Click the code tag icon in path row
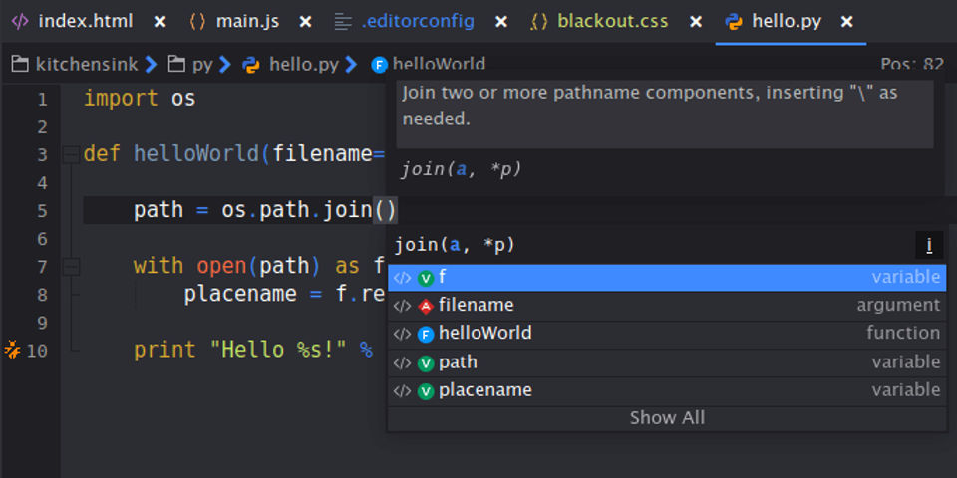Screen dimensions: 957x478 click(402, 363)
